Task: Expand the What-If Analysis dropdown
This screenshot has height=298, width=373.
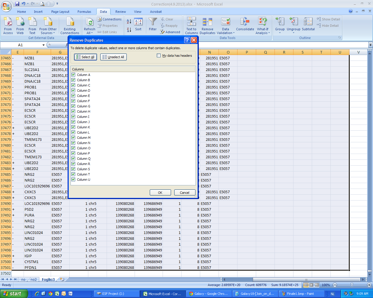Action: [263, 31]
